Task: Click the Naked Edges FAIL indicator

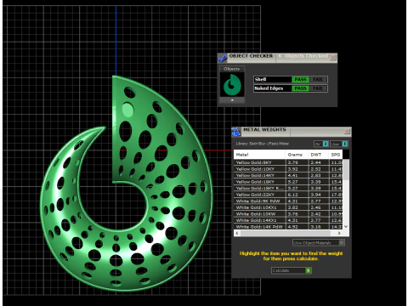Action: pos(318,88)
